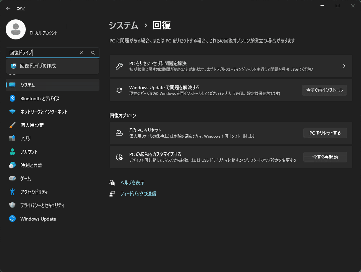
Task: Click the 回復ドライブの作成 result icon
Action: [14, 66]
